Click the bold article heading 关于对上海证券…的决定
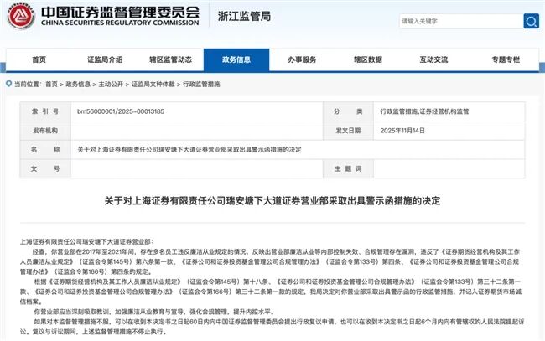Screen dimensions: 545x341 [272, 201]
